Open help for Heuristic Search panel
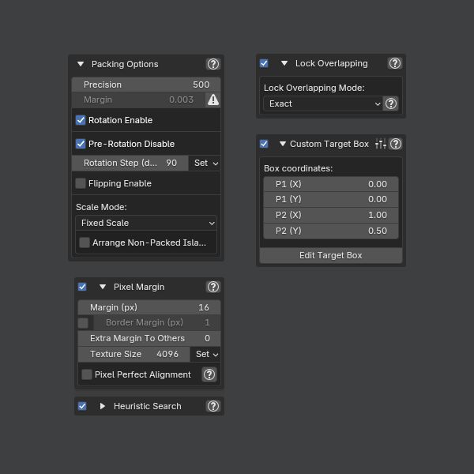 [x=213, y=406]
